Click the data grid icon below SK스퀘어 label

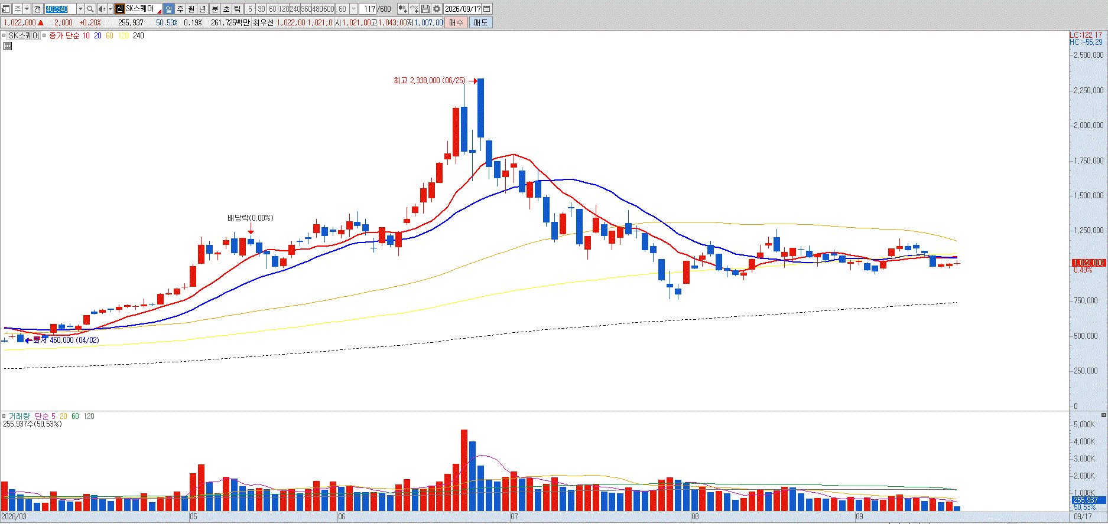click(x=8, y=46)
